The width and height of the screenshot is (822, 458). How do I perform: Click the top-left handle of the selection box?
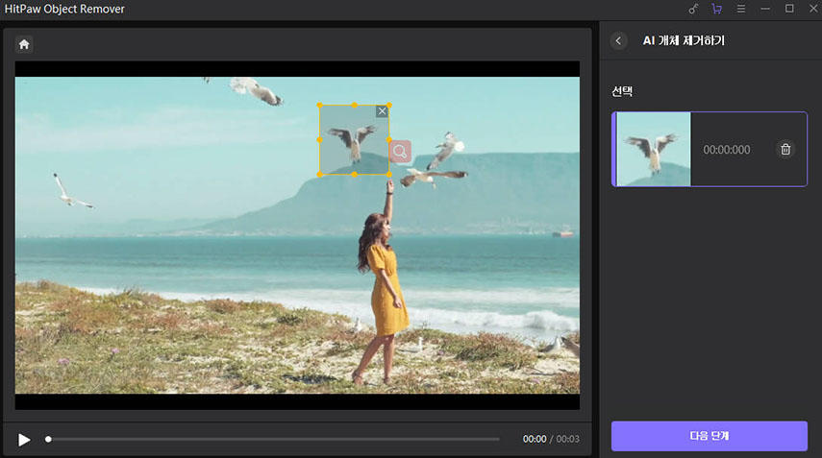tap(320, 105)
